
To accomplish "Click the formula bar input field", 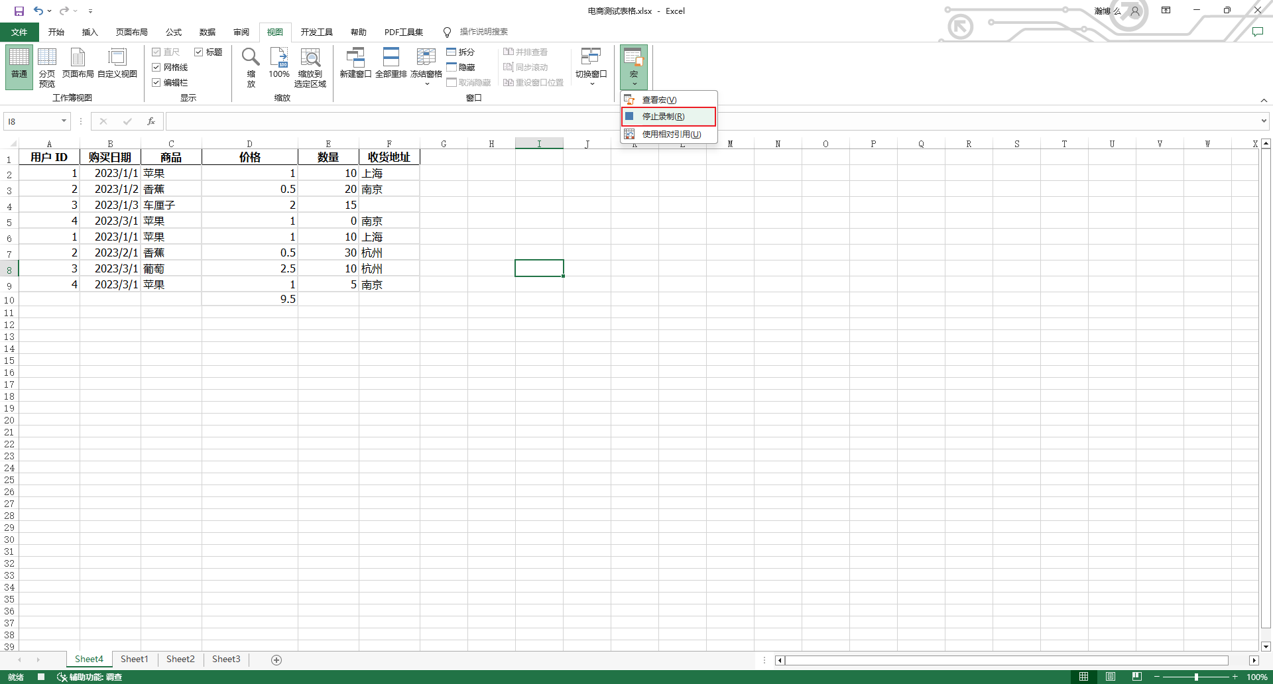I will (709, 121).
